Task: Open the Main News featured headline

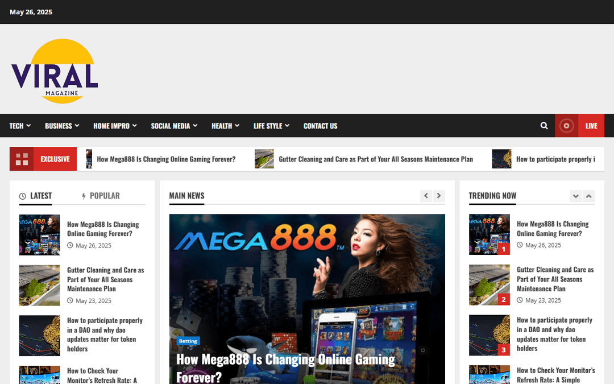Action: click(x=285, y=368)
